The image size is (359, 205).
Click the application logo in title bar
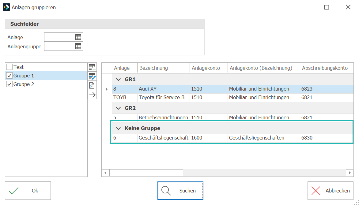(6, 7)
